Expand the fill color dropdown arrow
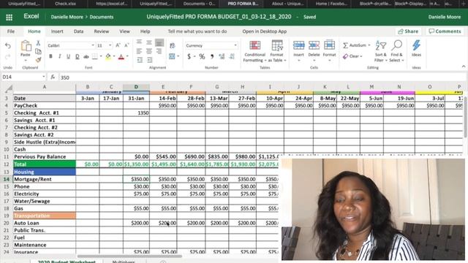 tap(114, 56)
